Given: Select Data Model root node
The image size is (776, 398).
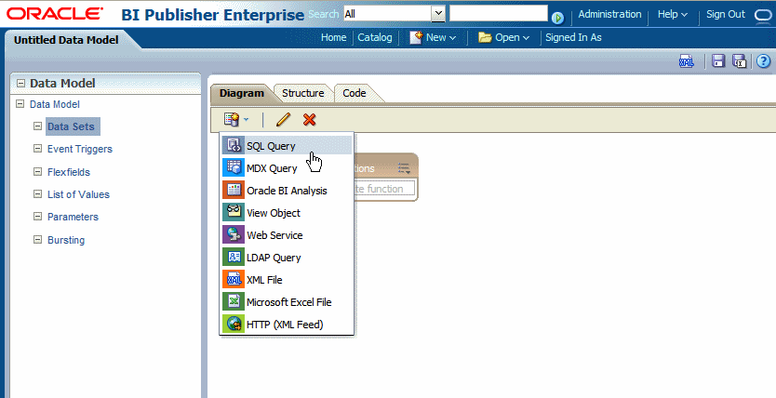Looking at the screenshot, I should tap(55, 104).
